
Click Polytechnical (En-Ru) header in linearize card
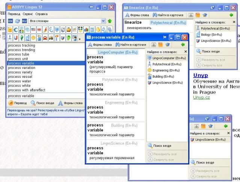point(168,23)
